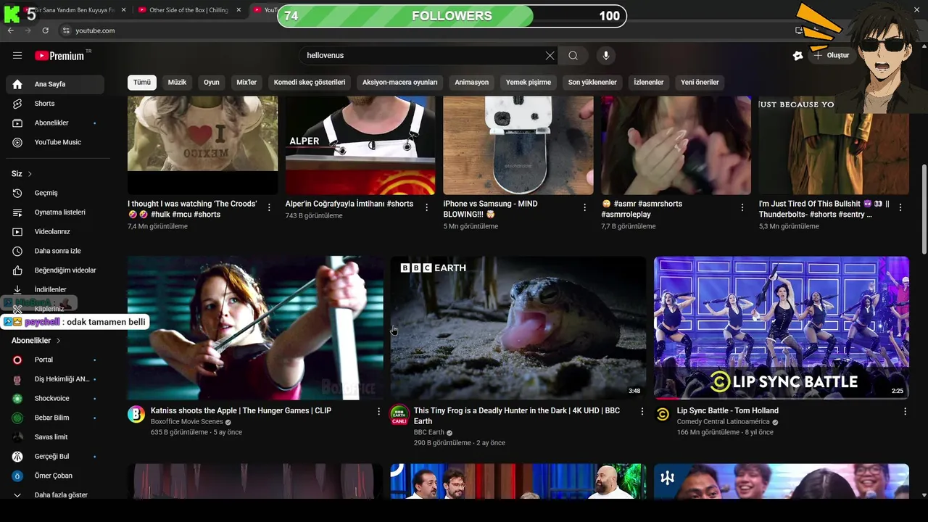Viewport: 928px width, 522px height.
Task: Open options for Alper'in Coğrafyayla short
Action: tap(426, 207)
